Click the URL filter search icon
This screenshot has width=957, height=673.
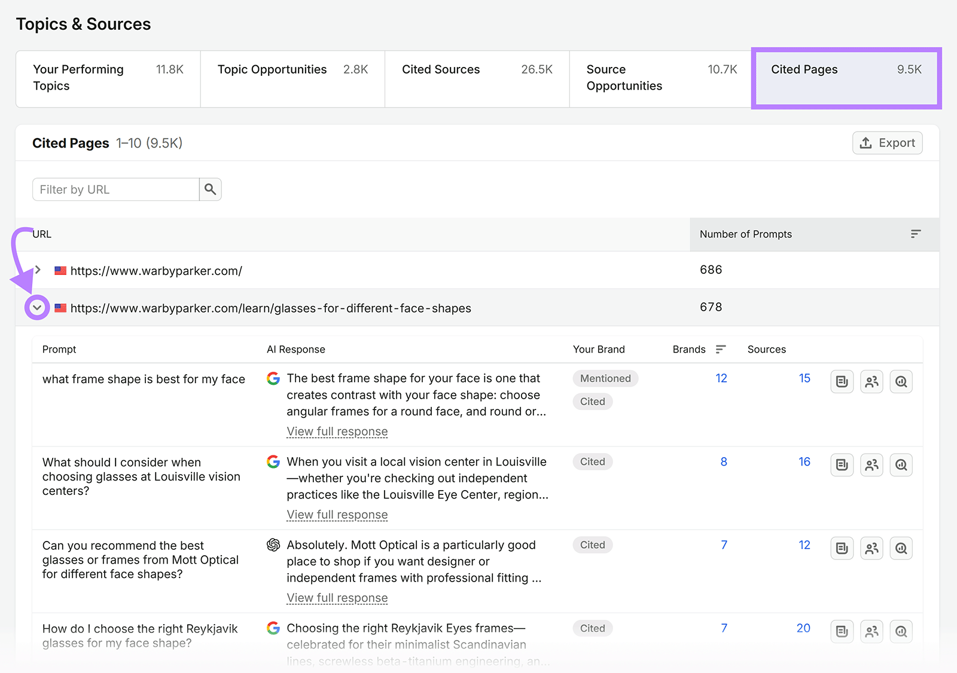210,189
